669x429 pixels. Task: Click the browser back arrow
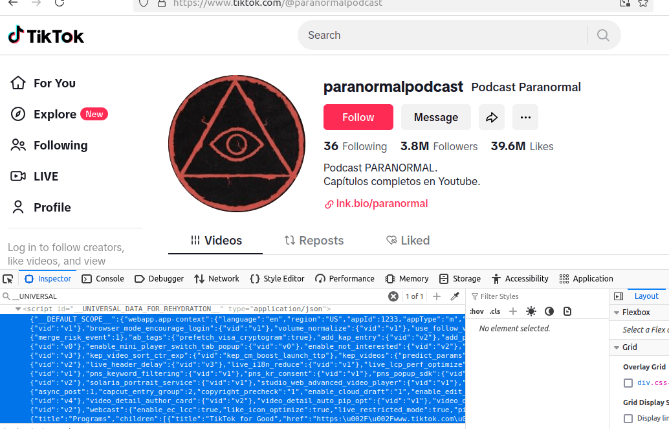(x=13, y=3)
